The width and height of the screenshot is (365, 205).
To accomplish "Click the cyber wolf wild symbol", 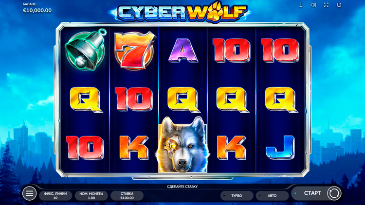I will [x=182, y=144].
